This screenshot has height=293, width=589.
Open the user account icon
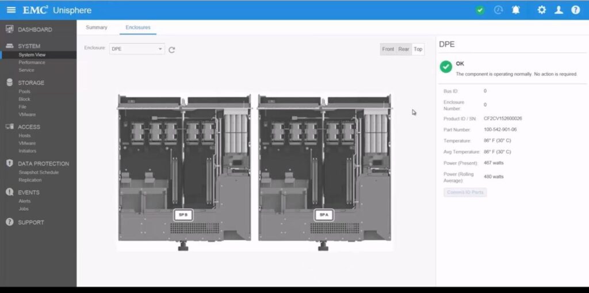pyautogui.click(x=559, y=10)
